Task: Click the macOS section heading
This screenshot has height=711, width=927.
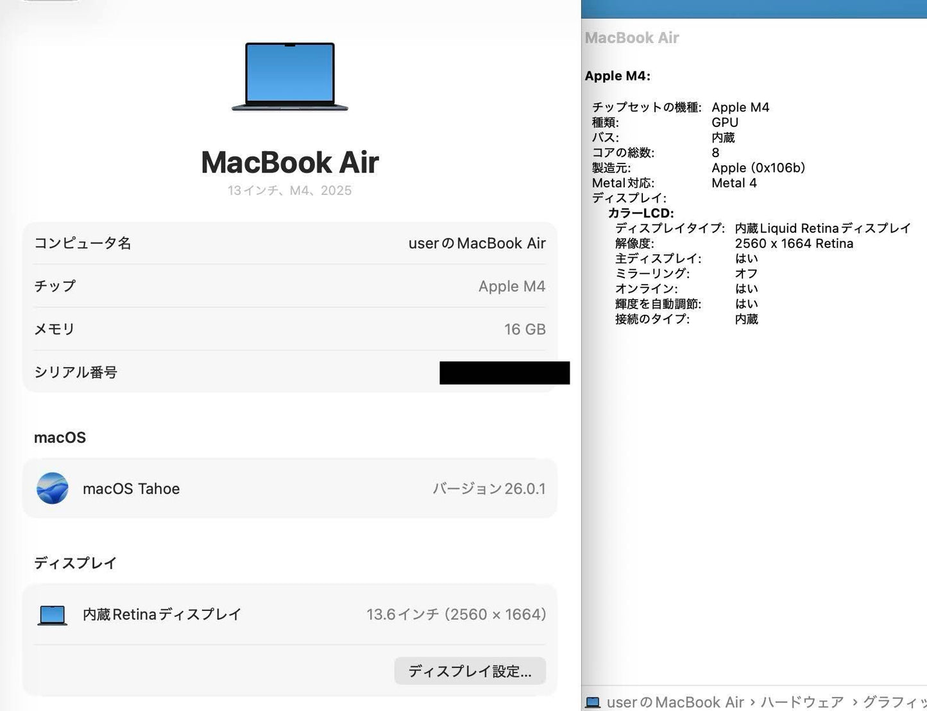Action: pyautogui.click(x=60, y=437)
